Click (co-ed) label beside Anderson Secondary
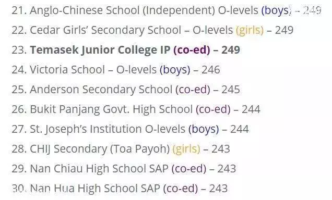Screen dimensions: 332x200 (193, 90)
